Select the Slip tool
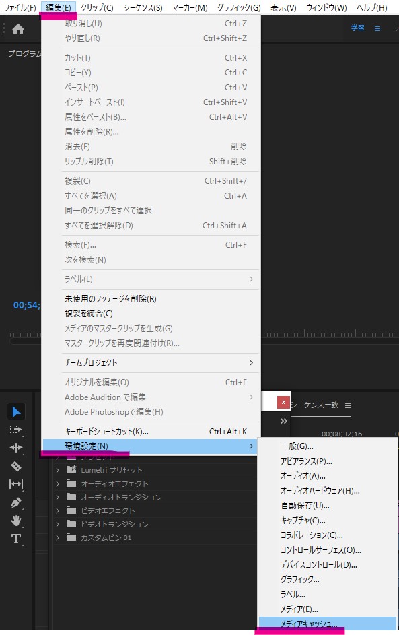 click(x=16, y=484)
